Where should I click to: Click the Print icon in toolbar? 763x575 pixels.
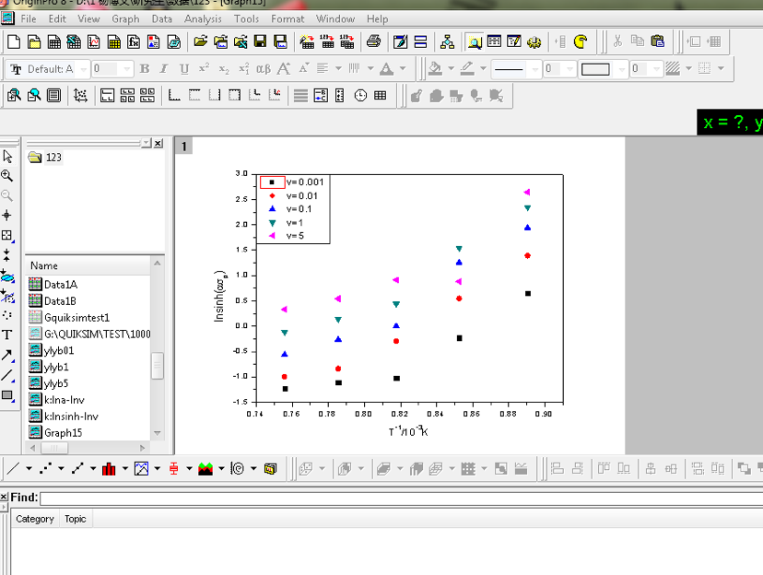[x=373, y=41]
